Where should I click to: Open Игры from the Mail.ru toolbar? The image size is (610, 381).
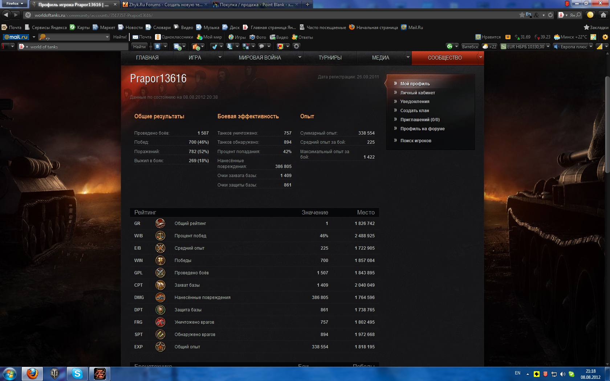(237, 37)
